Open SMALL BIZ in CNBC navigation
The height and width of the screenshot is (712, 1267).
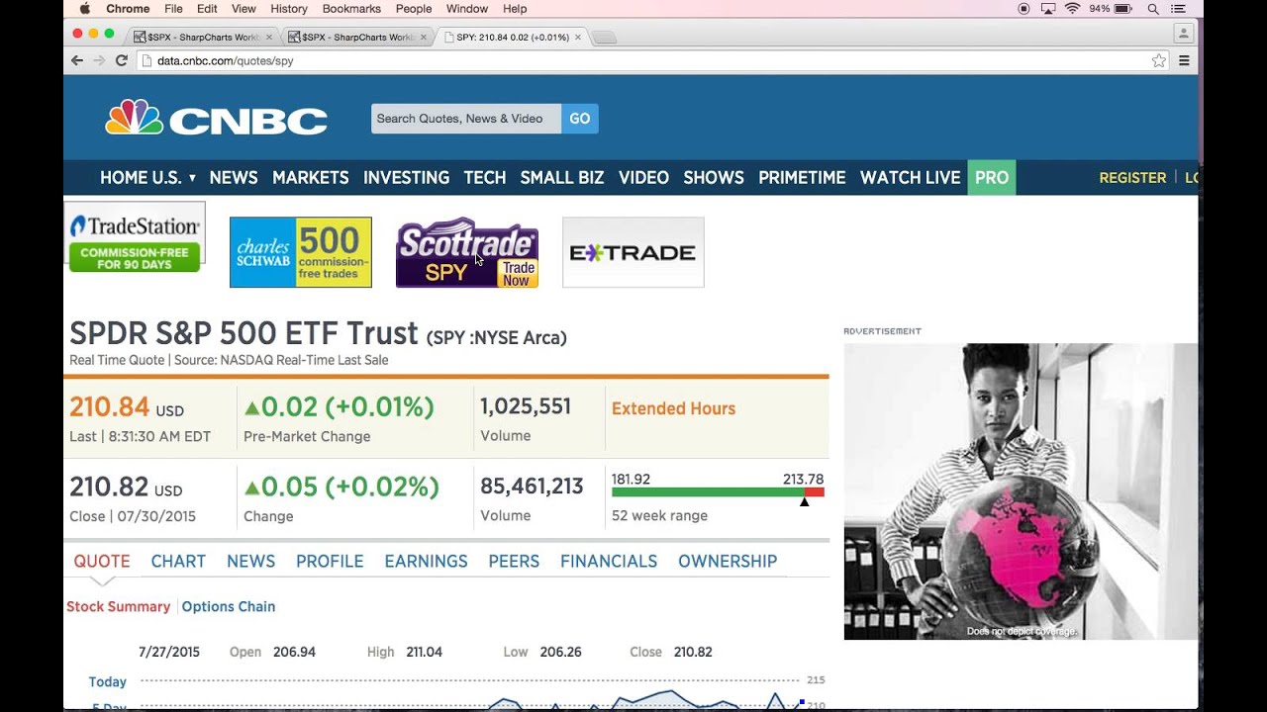(562, 178)
